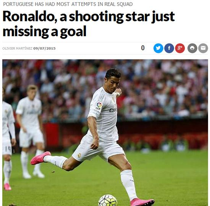Select the publication date 09/07/2015

(x=44, y=48)
